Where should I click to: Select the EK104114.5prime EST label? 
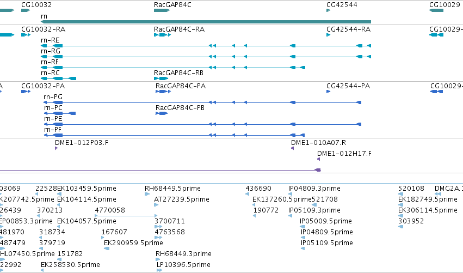87,199
